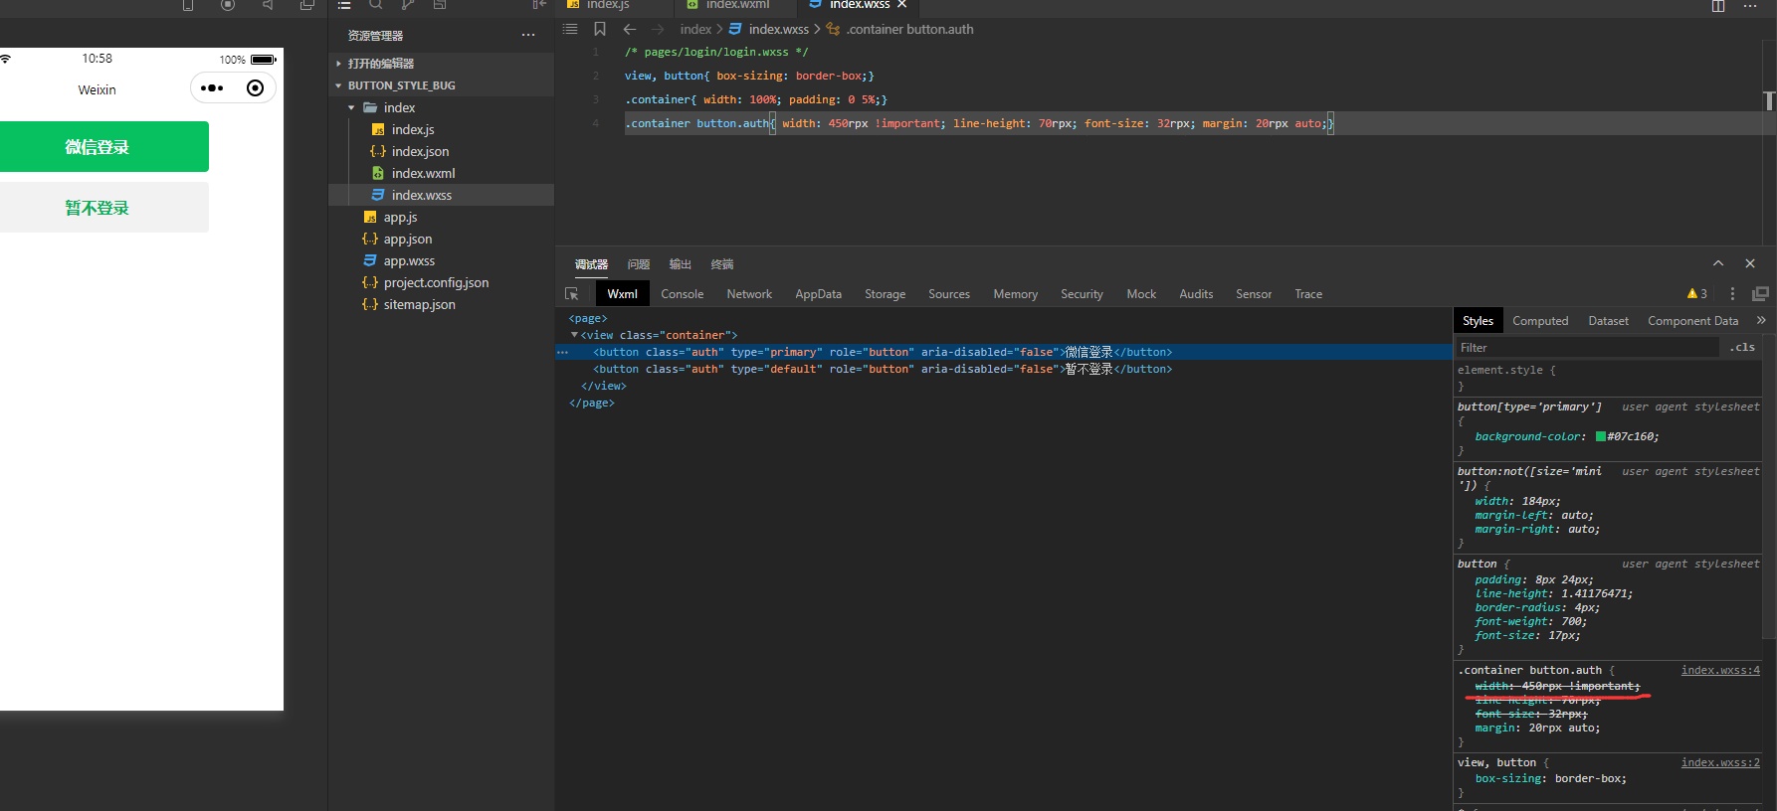Viewport: 1777px width, 811px height.
Task: Open the AppData tab
Action: tap(818, 294)
